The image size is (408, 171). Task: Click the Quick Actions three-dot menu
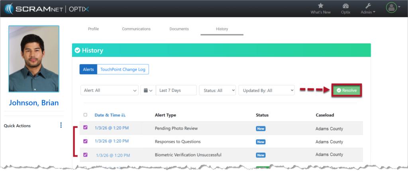(61, 126)
